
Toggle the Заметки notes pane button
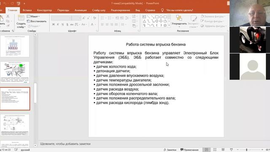170,150
